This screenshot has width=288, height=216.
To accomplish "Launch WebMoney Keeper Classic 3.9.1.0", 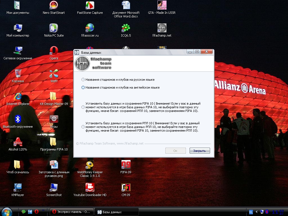I will coord(90,169).
